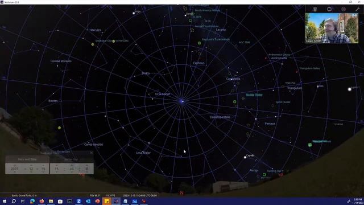364x205 pixels.
Task: Click the Corona Borealis label
Action: click(x=61, y=61)
